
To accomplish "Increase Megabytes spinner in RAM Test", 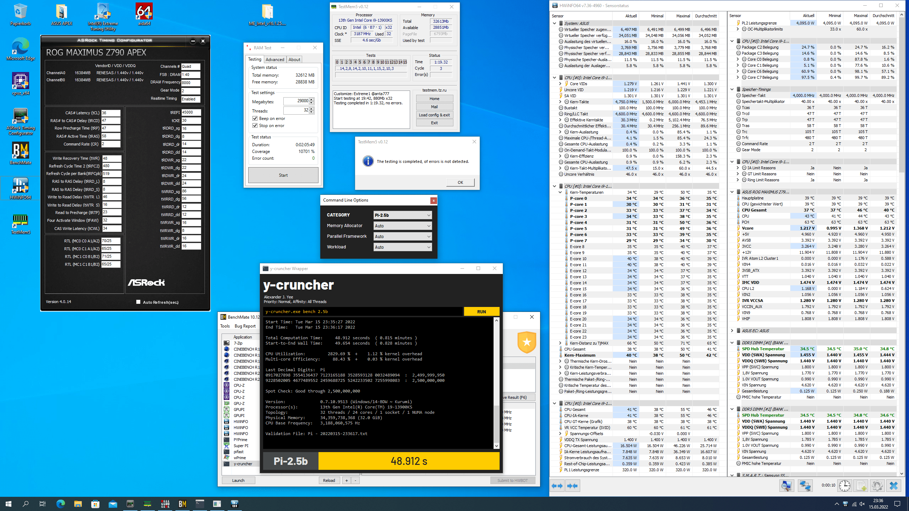I will tap(311, 99).
